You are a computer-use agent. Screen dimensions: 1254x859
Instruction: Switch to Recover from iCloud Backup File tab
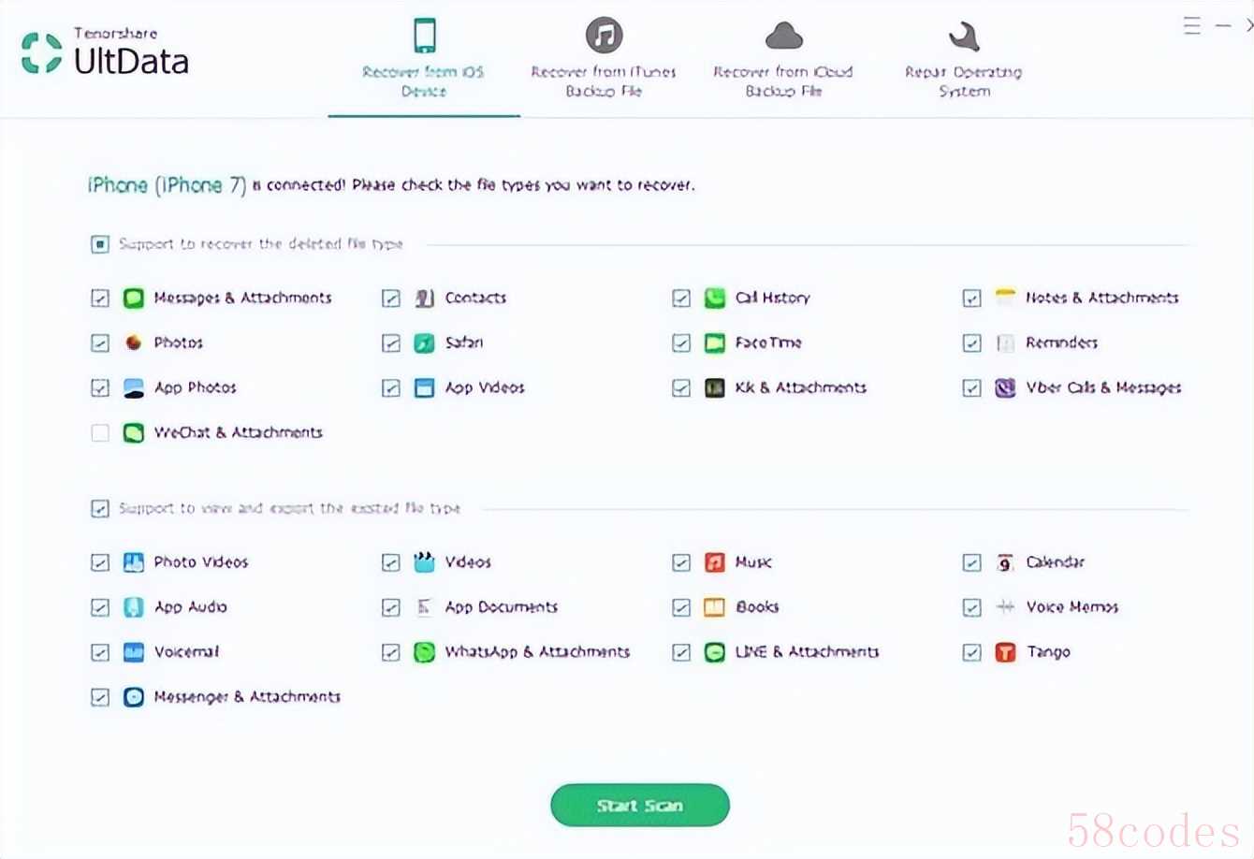click(783, 58)
